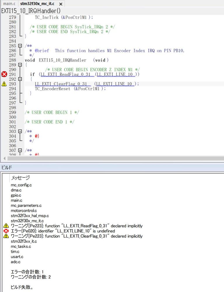The height and width of the screenshot is (292, 224).
Task: Click the LL_EXTI_ClearFlag_0_31 implicit declaration warning message
Action: [x=77, y=236]
